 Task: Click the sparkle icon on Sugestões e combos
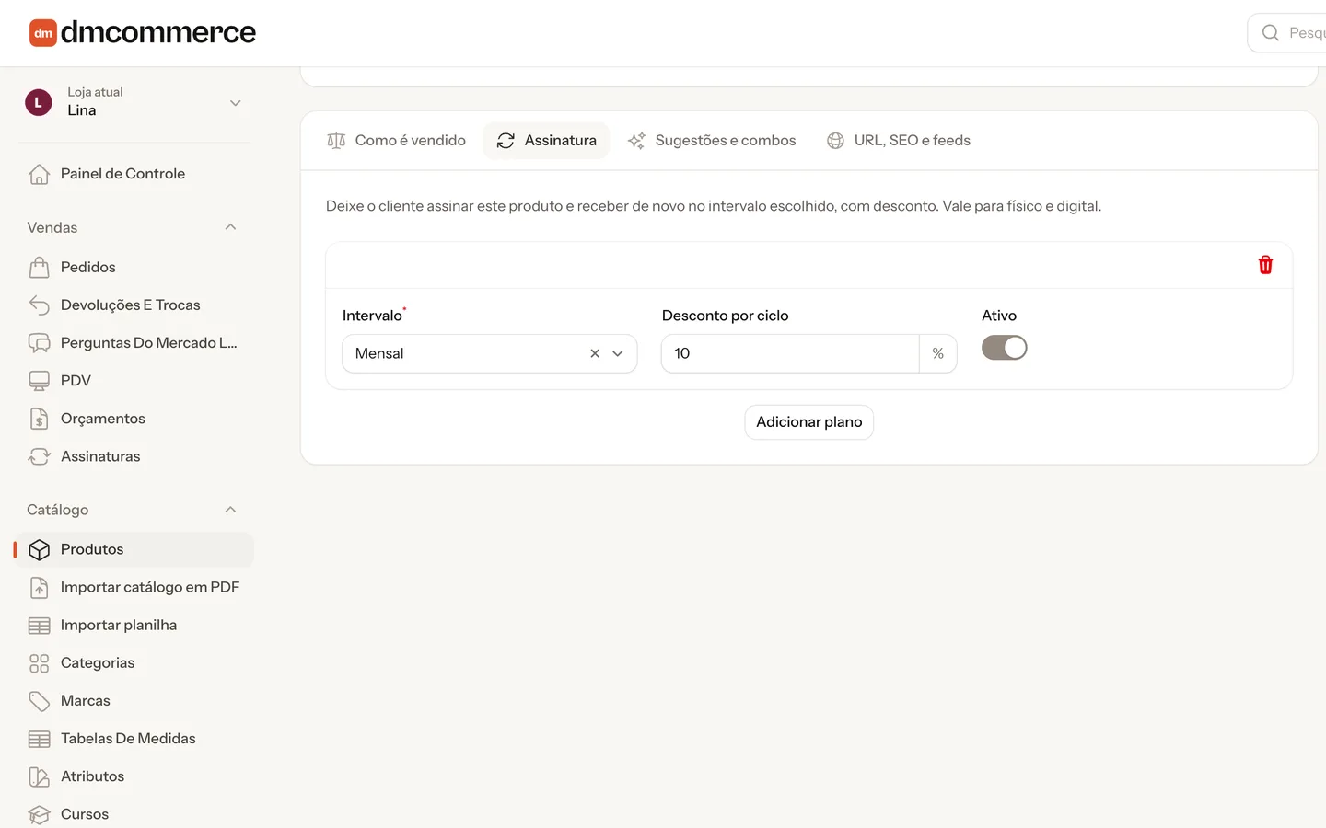pyautogui.click(x=636, y=141)
